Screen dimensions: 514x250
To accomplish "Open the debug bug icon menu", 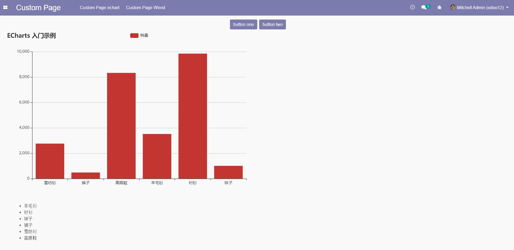I will pyautogui.click(x=439, y=7).
